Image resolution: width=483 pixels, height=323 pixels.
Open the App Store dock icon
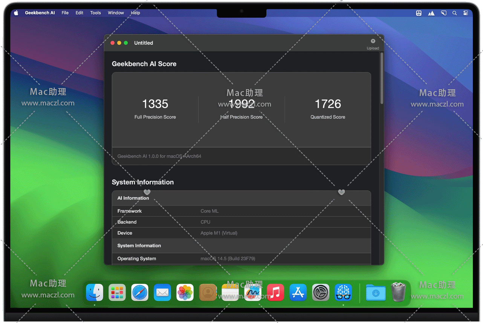(298, 293)
